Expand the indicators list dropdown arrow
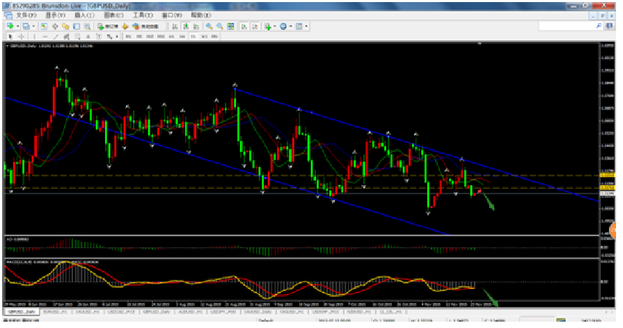 tap(274, 26)
